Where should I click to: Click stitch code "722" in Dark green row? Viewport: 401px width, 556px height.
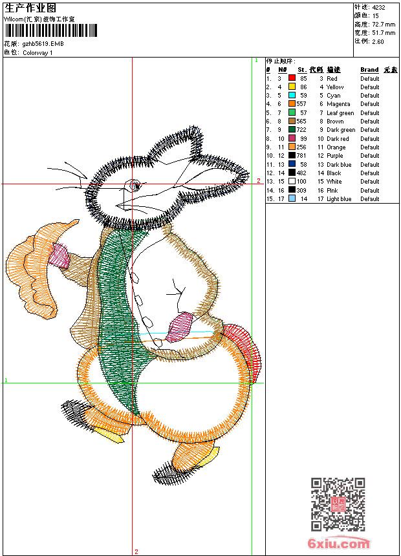pyautogui.click(x=301, y=130)
